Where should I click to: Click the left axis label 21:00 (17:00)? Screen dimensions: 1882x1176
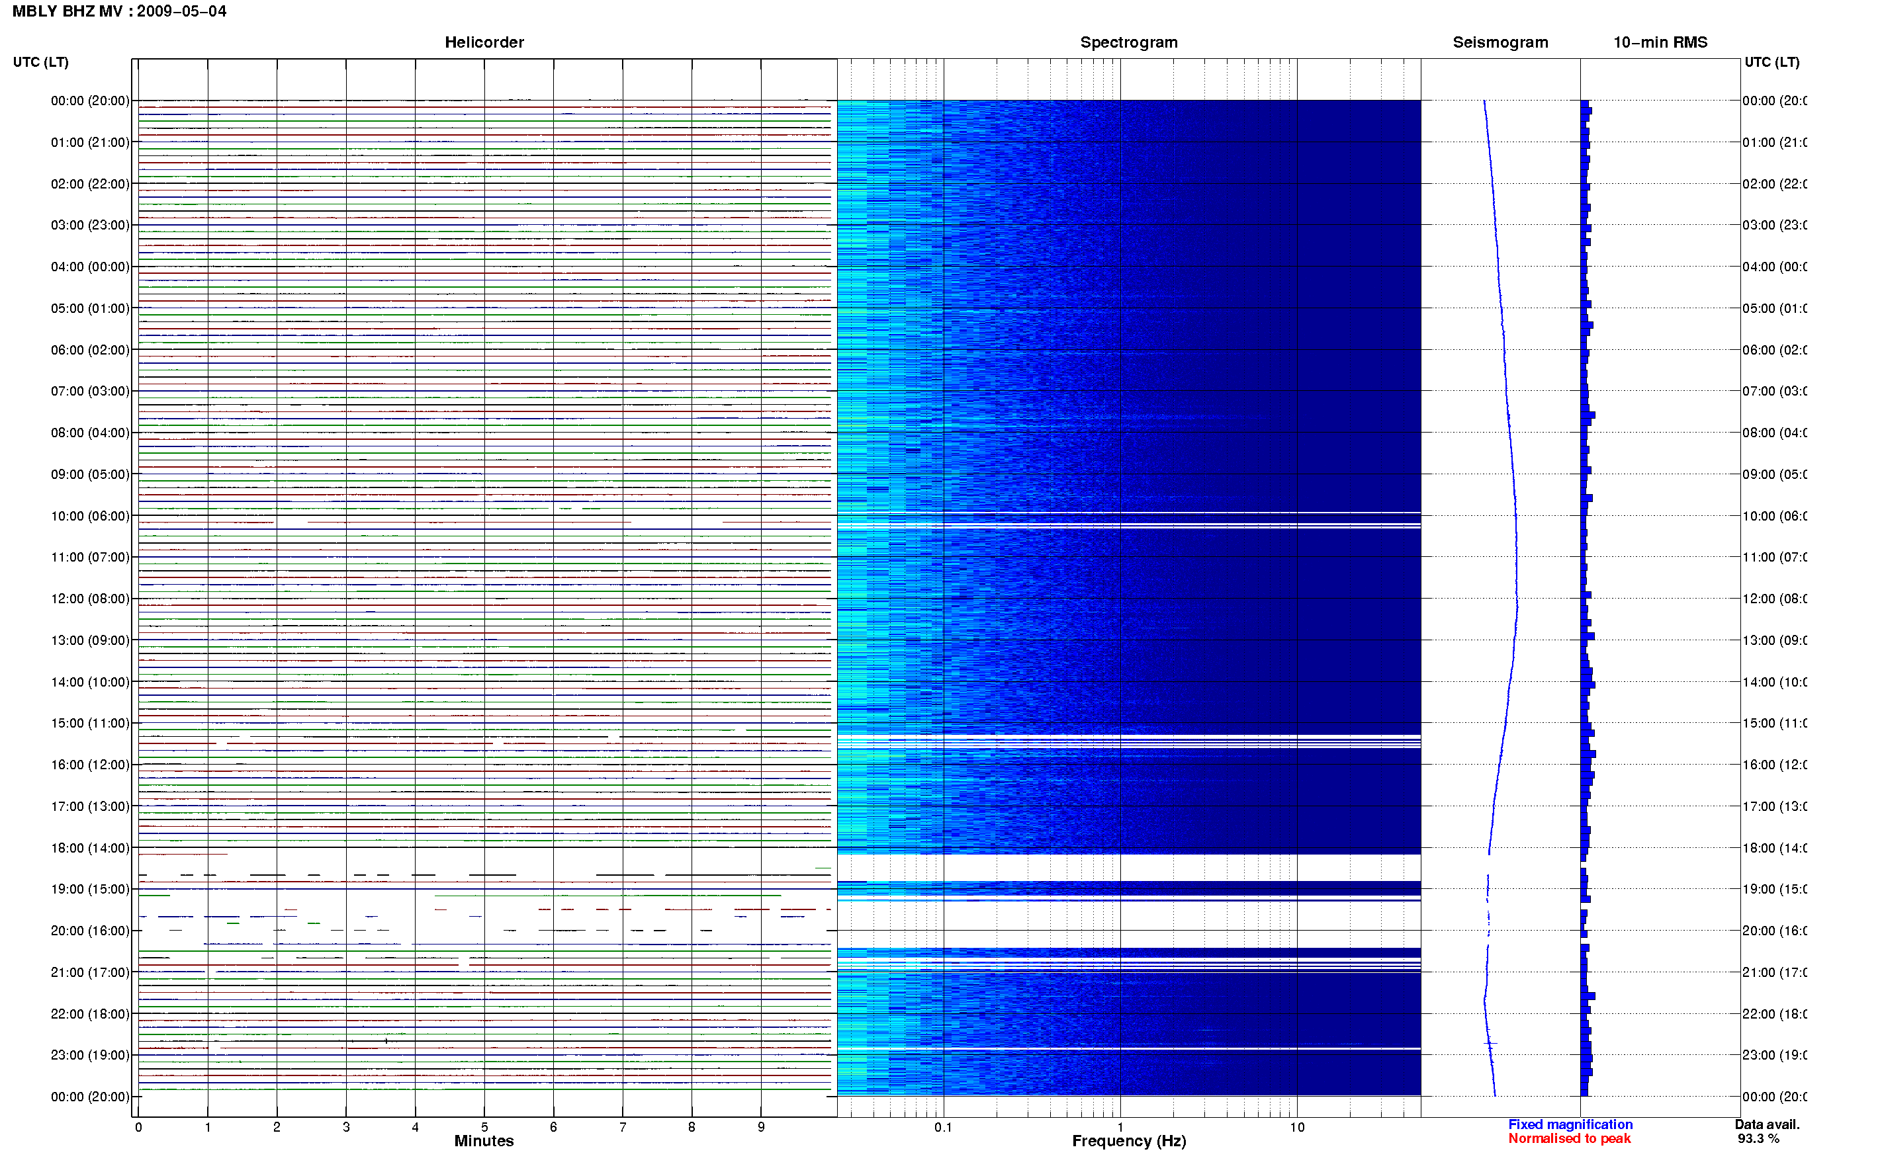click(90, 973)
